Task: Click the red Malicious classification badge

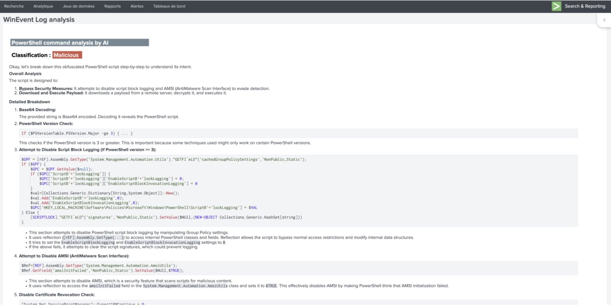Action: click(x=67, y=55)
